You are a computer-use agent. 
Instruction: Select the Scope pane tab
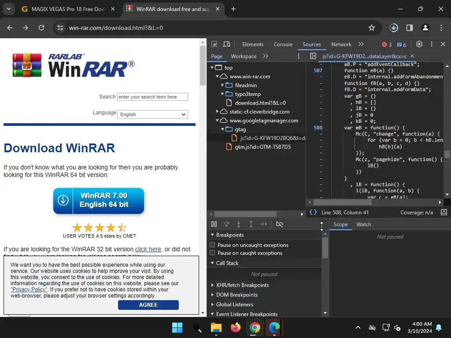(340, 224)
